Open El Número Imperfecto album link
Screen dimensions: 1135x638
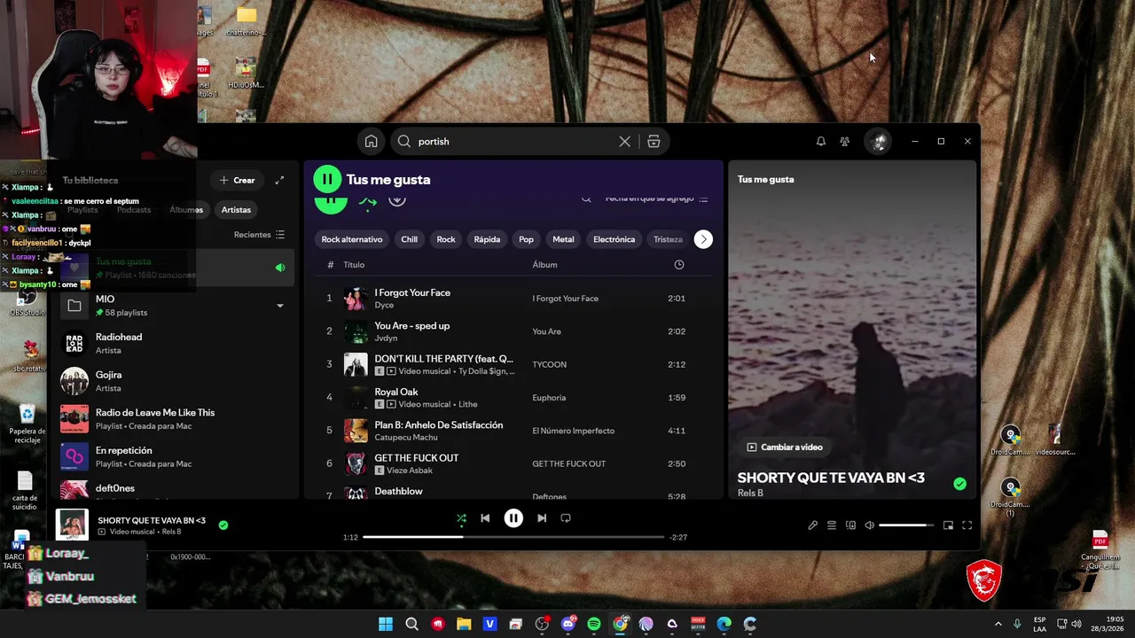573,431
